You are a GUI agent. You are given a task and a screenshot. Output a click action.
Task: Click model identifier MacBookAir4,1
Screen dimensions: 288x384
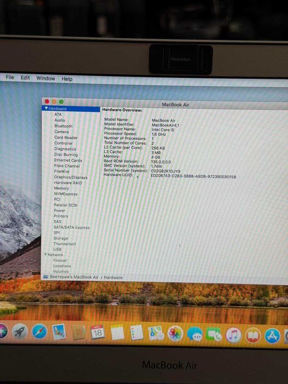[166, 125]
